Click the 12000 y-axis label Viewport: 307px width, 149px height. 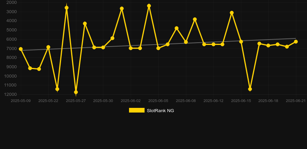pyautogui.click(x=10, y=94)
